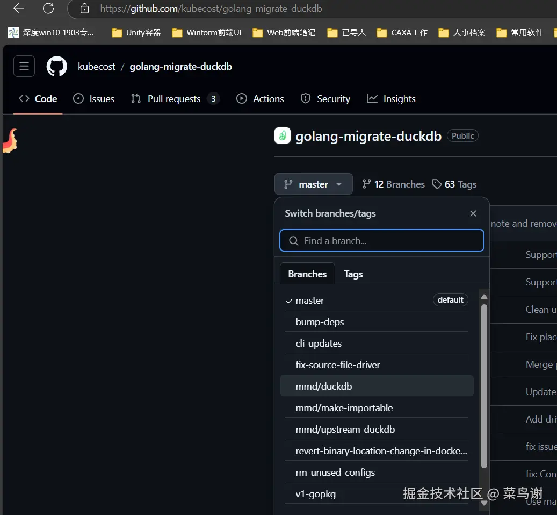
Task: Select the mmd/duckdb branch
Action: [377, 386]
